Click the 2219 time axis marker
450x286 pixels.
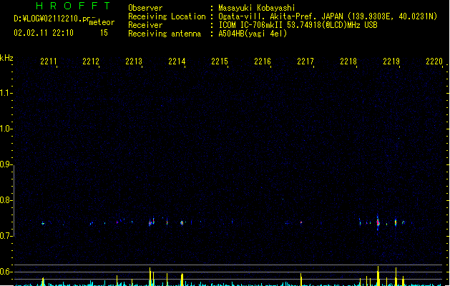391,61
